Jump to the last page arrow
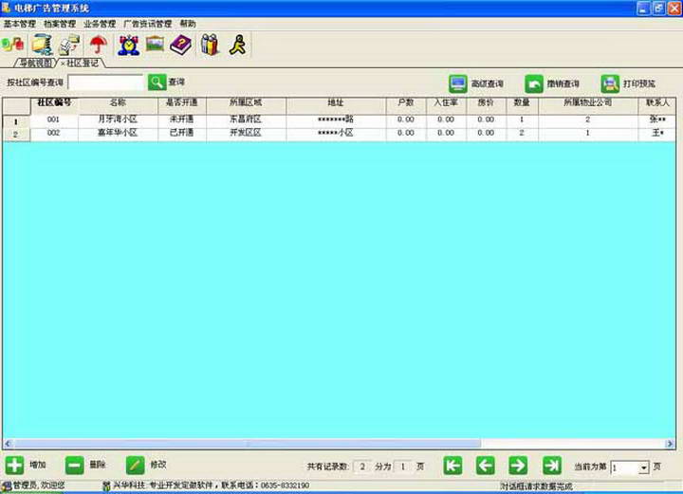 click(552, 466)
